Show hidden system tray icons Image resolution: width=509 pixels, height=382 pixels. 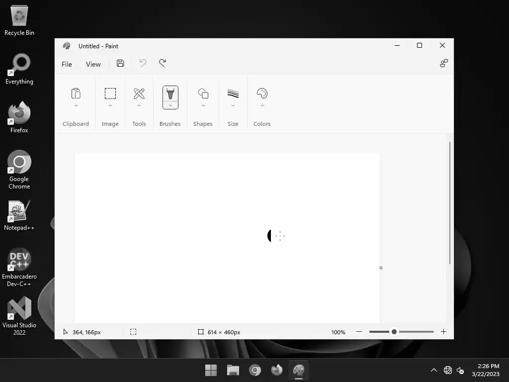(433, 370)
